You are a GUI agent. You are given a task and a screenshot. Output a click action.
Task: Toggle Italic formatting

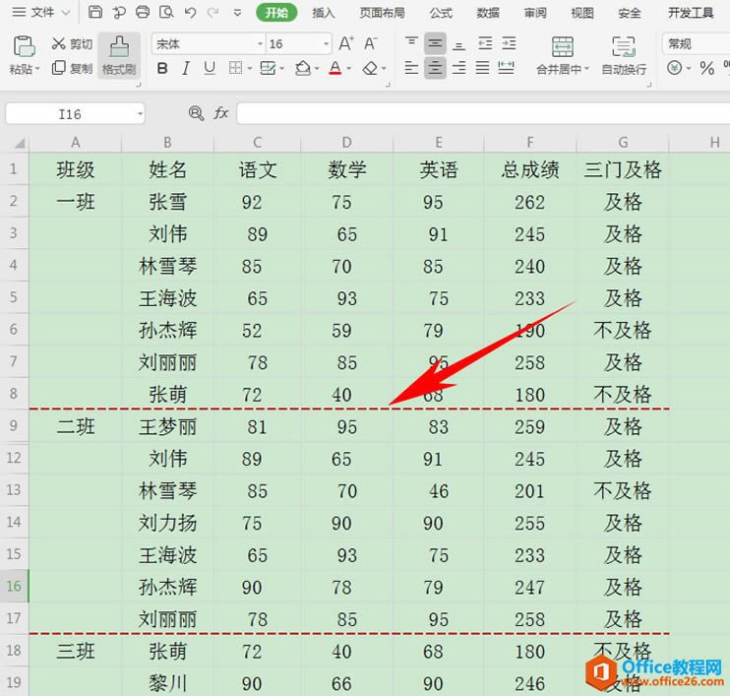[x=186, y=69]
